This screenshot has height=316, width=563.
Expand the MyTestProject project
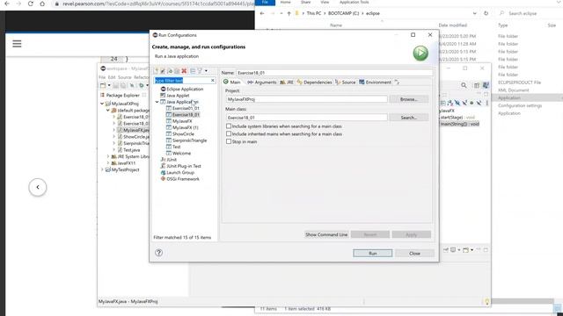coord(102,169)
